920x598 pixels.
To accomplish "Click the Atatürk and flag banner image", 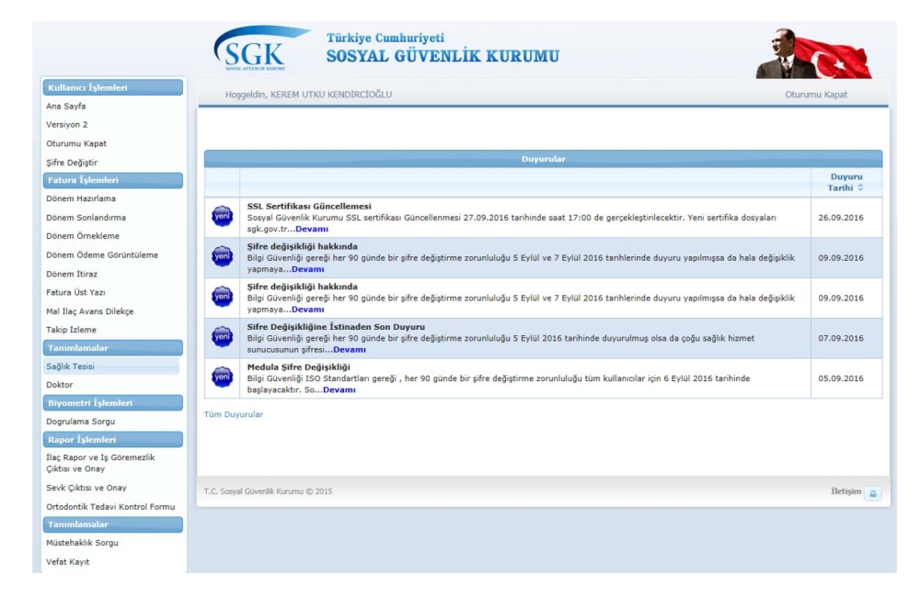I will (813, 52).
